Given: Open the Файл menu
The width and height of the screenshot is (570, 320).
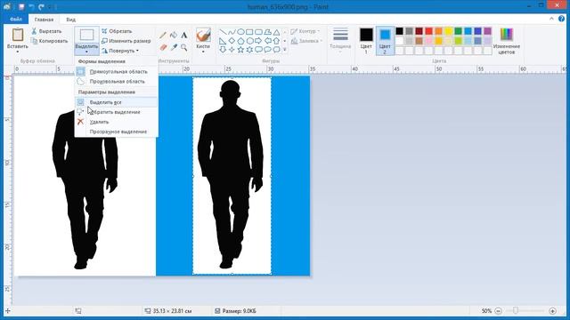Looking at the screenshot, I should [16, 20].
